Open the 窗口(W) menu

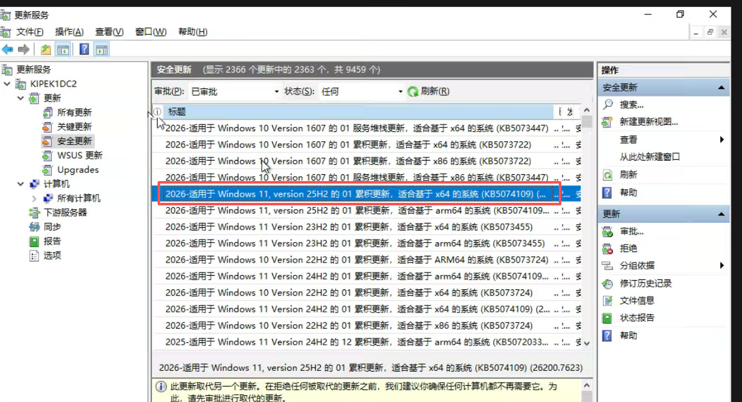point(151,32)
